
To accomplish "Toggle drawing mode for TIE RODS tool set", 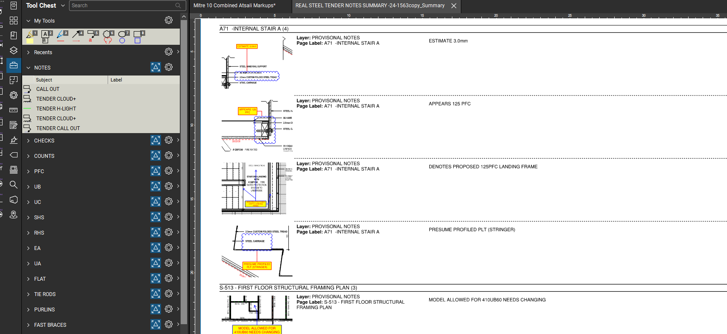I will [155, 293].
